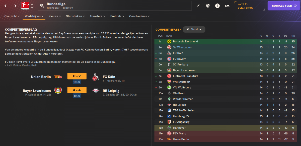Image resolution: width=301 pixels, height=146 pixels.
Task: Click the 4 - 4 Leverkusen score box
Action: [x=77, y=90]
